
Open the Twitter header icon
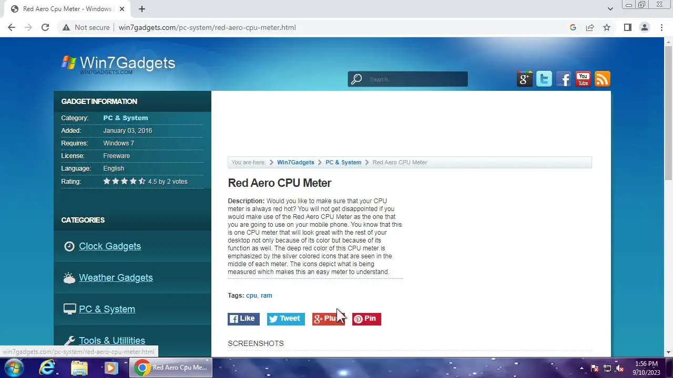(544, 79)
